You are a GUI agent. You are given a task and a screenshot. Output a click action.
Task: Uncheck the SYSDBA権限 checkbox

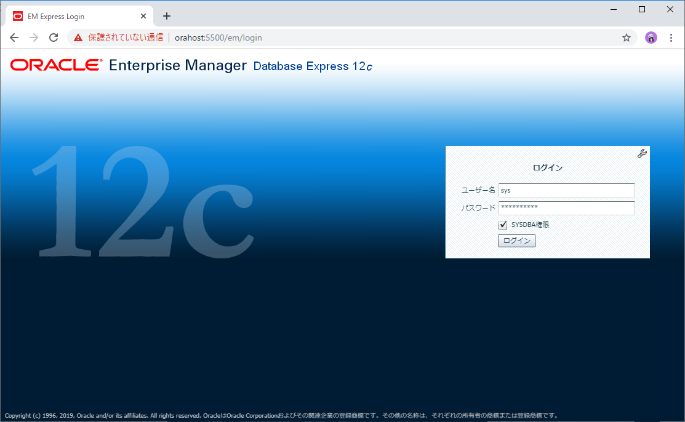503,225
